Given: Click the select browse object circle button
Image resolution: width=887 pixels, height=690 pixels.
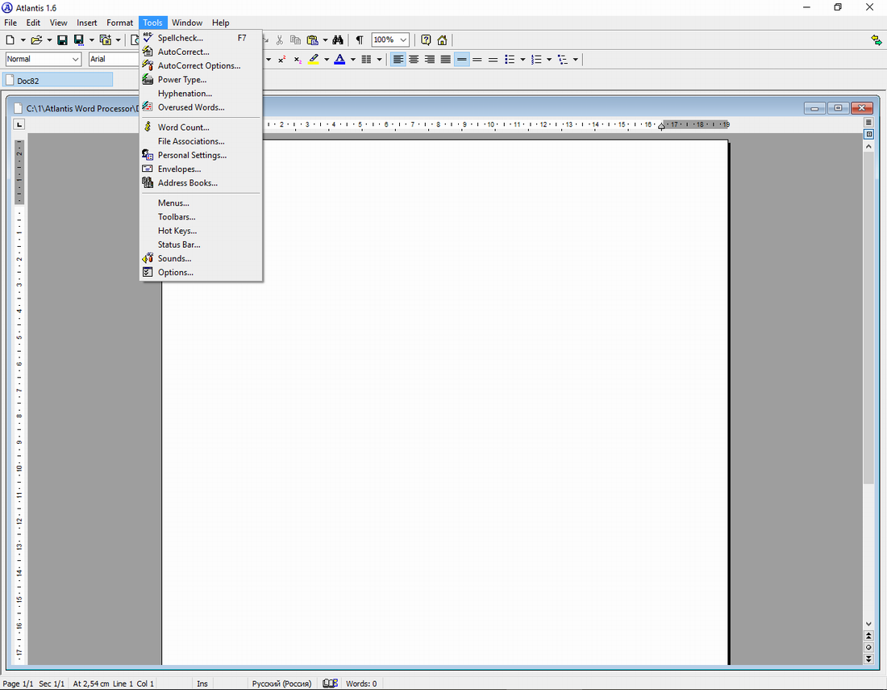Looking at the screenshot, I should (x=869, y=647).
